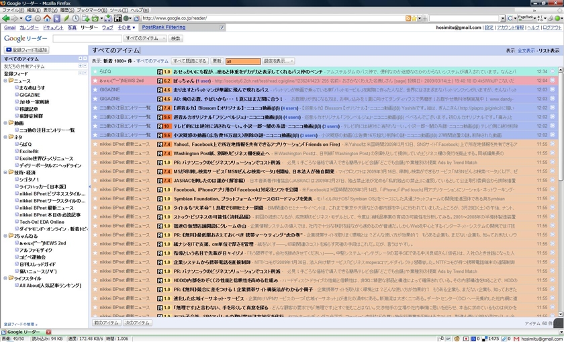
Task: Click the grey stop loading icon
Action: click(x=38, y=18)
